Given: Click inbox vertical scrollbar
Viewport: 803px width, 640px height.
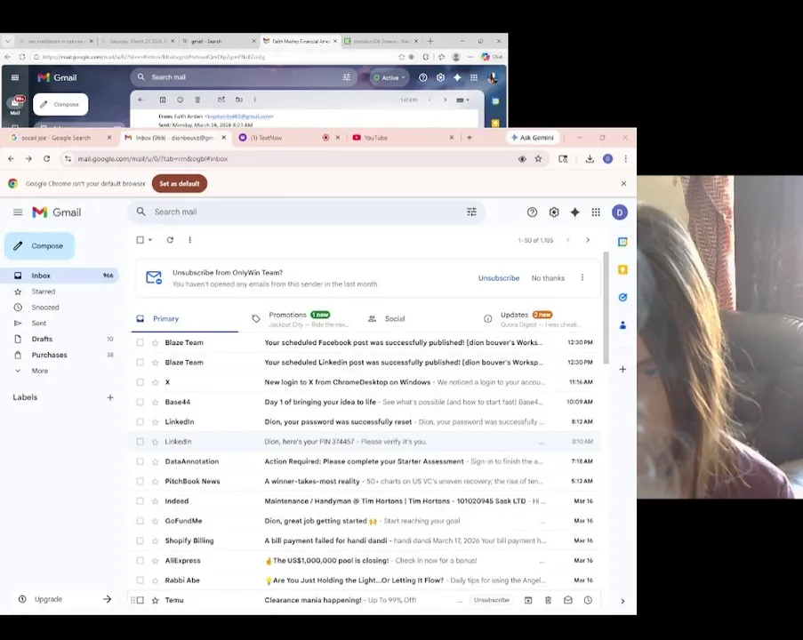Looking at the screenshot, I should pyautogui.click(x=606, y=308).
